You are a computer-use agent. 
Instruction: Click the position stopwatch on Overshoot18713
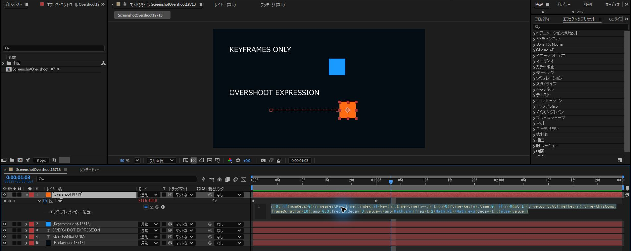pyautogui.click(x=45, y=201)
